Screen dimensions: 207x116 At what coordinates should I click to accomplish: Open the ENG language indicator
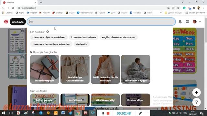pos(185,113)
